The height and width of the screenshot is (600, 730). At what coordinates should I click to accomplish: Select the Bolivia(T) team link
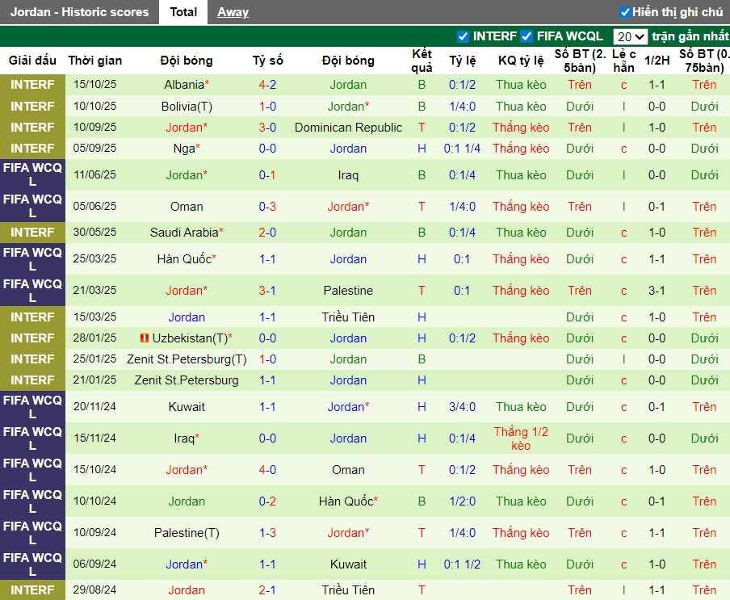pos(187,107)
